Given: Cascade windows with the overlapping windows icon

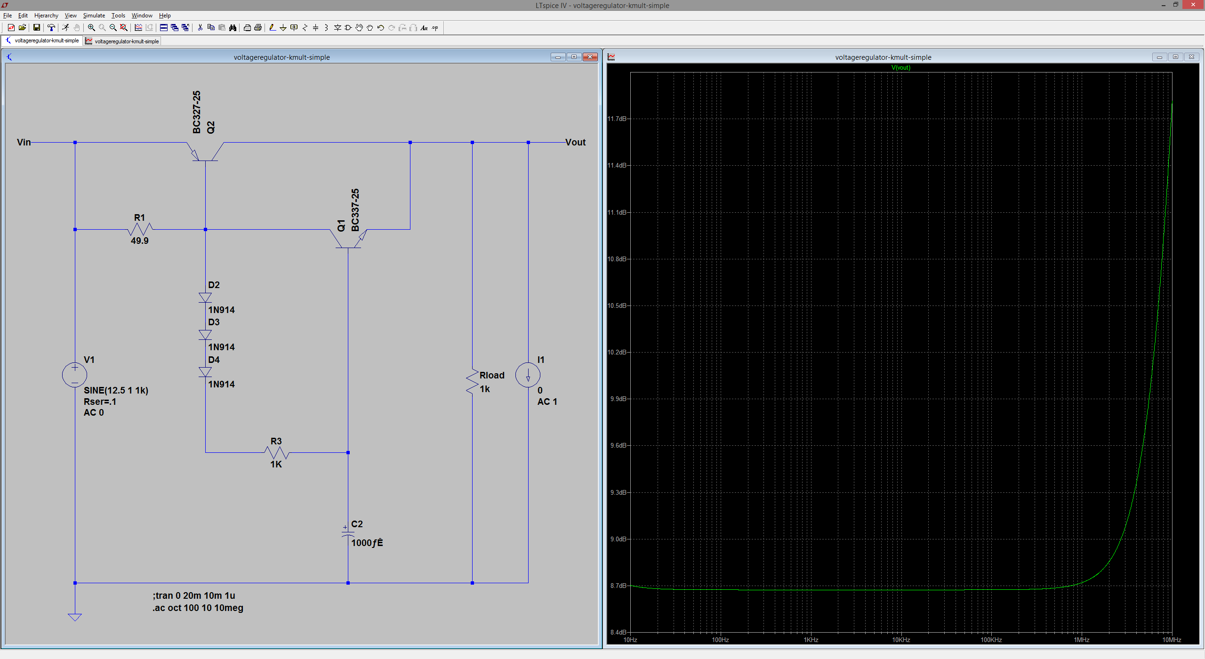Looking at the screenshot, I should click(x=175, y=28).
